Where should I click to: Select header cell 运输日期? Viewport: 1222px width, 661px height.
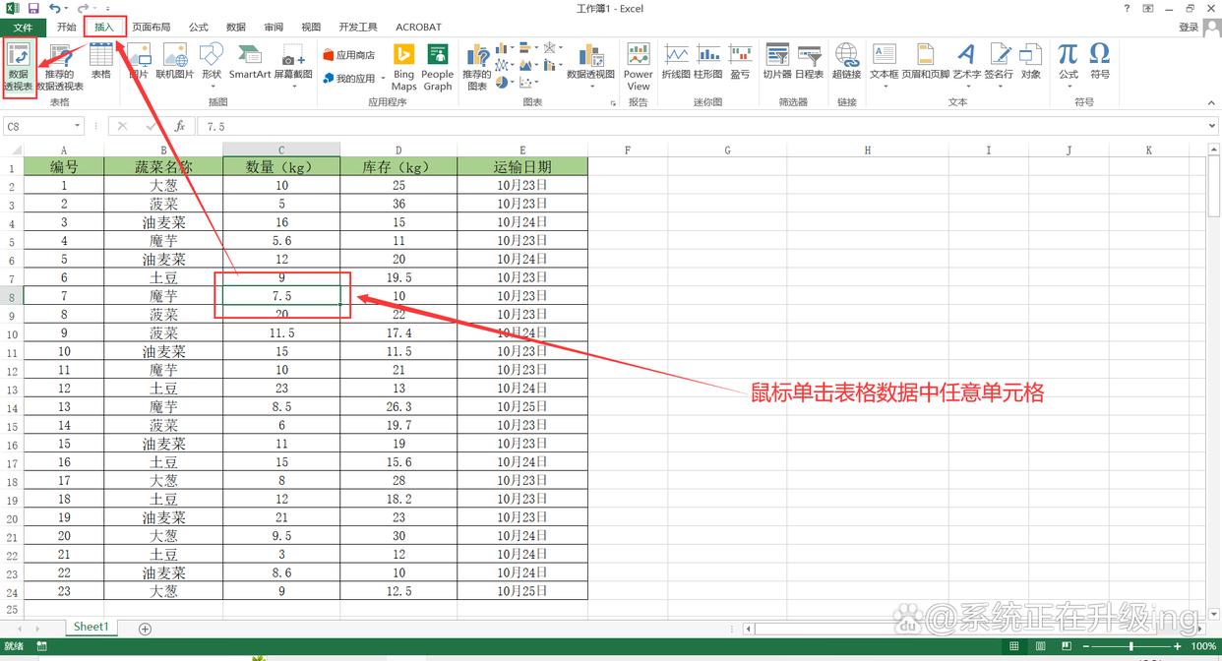pyautogui.click(x=522, y=166)
